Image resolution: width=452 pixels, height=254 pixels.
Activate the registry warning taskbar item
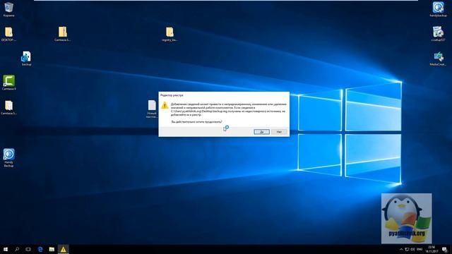point(63,249)
